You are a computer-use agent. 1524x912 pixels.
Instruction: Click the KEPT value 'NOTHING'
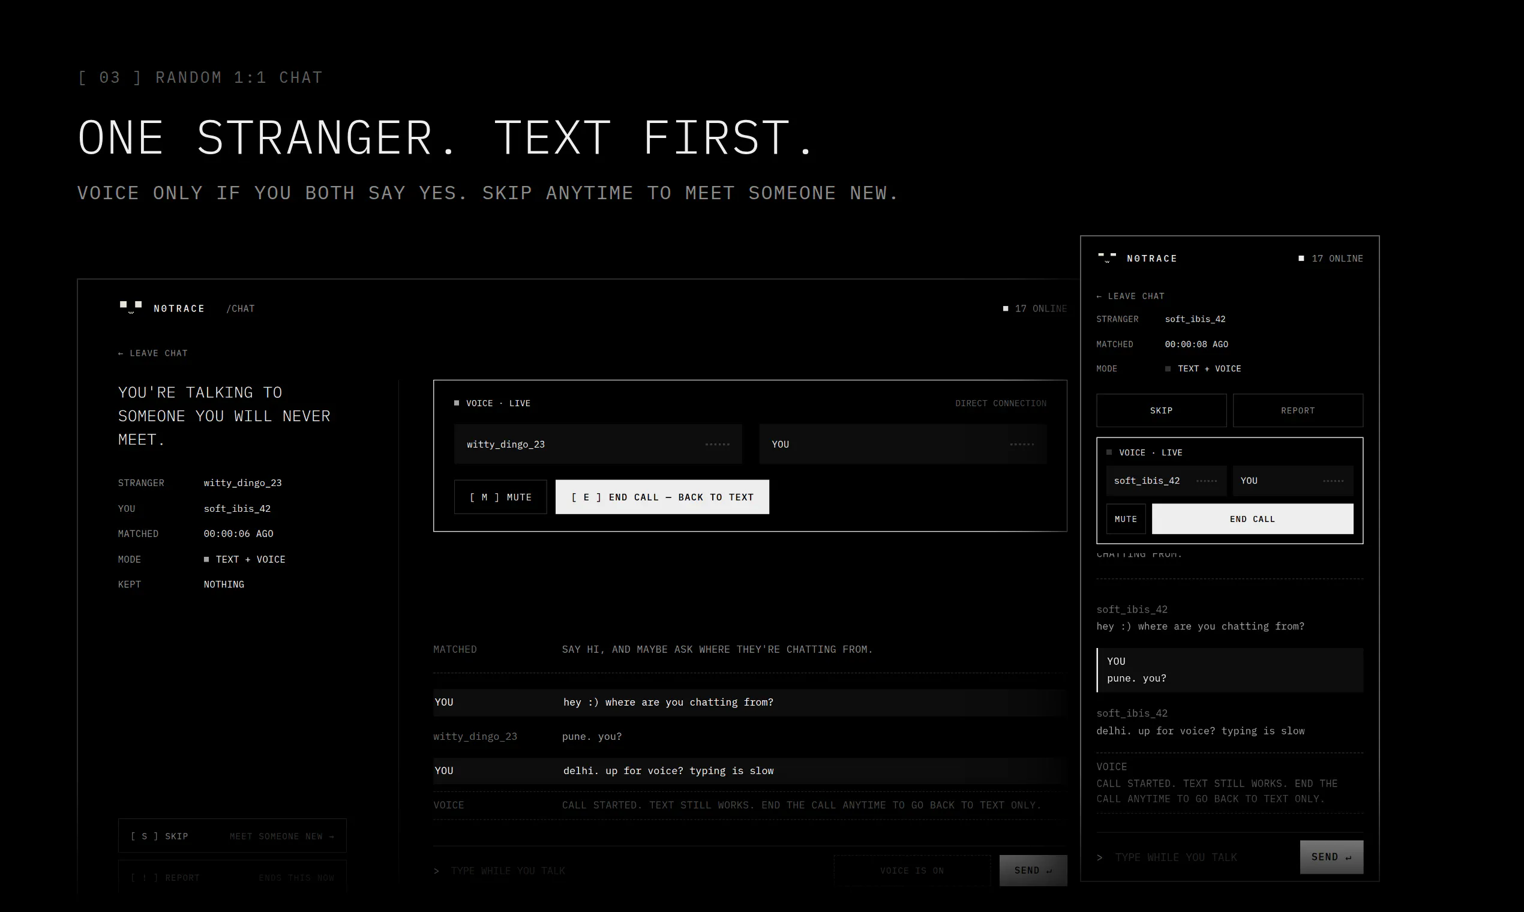click(224, 584)
